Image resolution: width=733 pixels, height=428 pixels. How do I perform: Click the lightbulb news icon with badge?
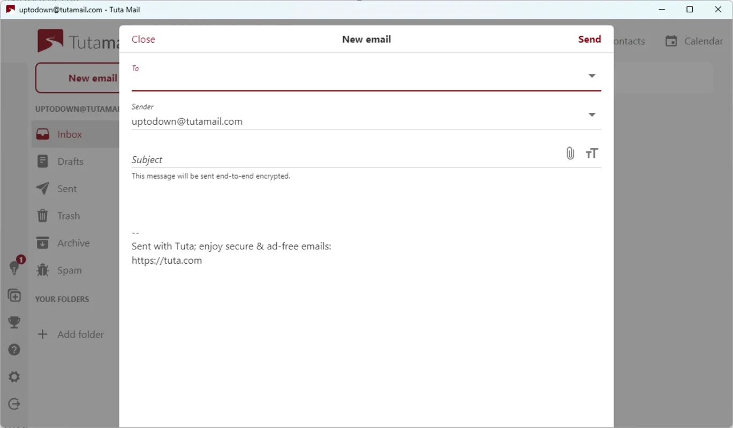click(14, 267)
